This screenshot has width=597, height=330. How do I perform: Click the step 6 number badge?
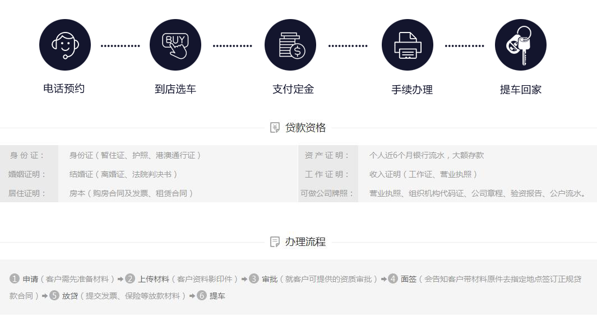pos(202,295)
